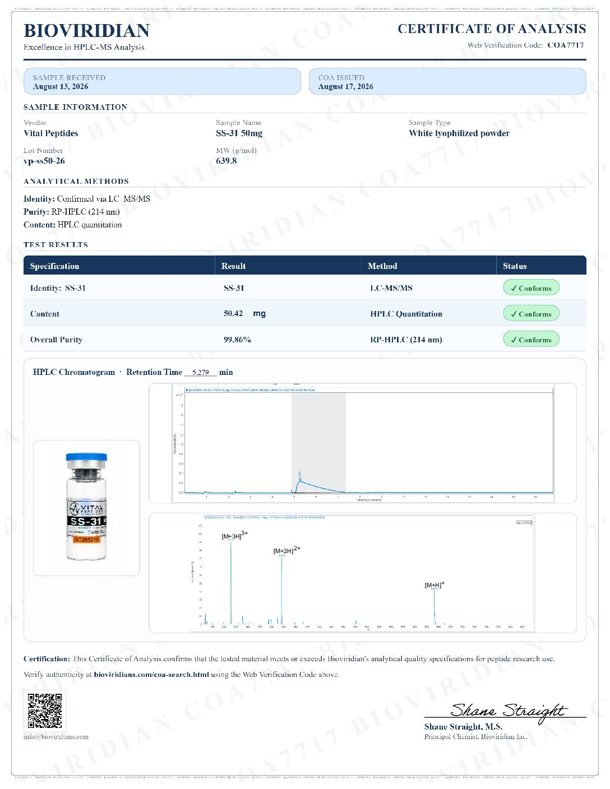Select content result 50.42 mg
This screenshot has width=610, height=789.
tap(244, 314)
